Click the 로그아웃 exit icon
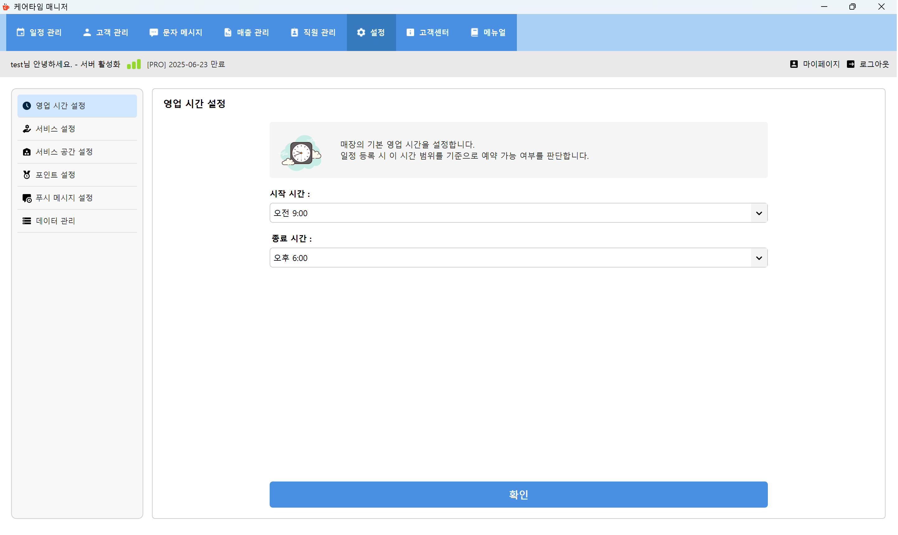Screen dimensions: 898x535 [x=851, y=64]
